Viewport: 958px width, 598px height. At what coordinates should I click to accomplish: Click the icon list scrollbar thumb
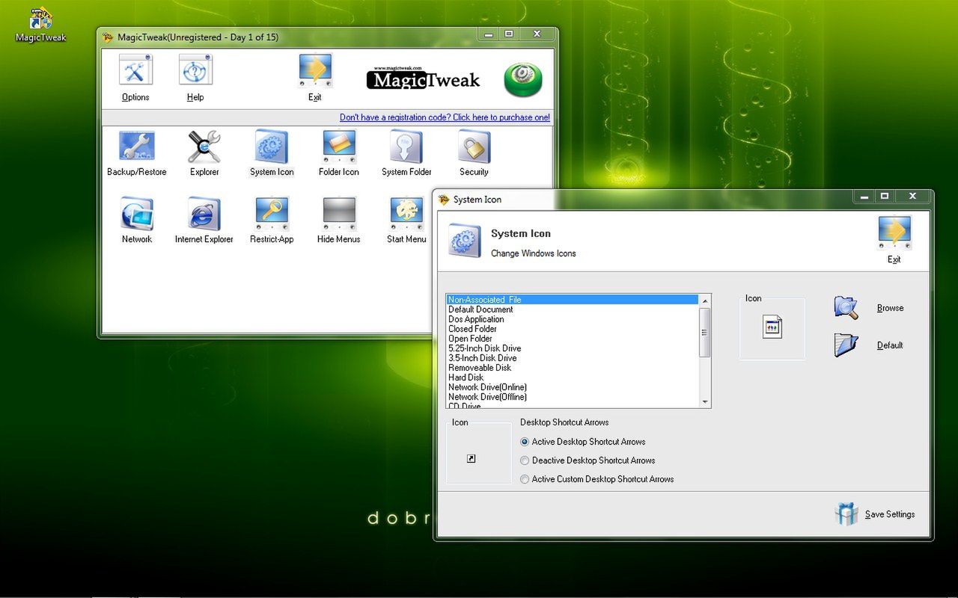(704, 332)
